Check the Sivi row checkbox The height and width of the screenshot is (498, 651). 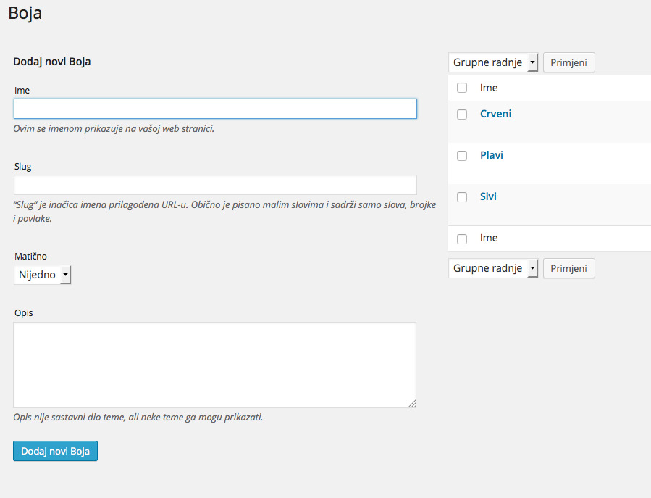462,197
